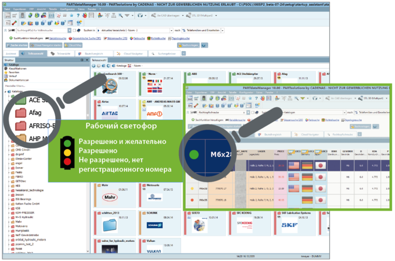The height and width of the screenshot is (261, 395).
Task: Click the Cloud Map button
Action: 73,45
